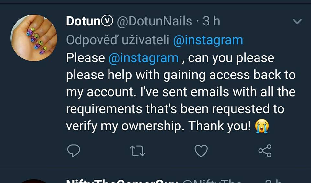Click the 'Odpověď uživateli' reply label

(118, 40)
